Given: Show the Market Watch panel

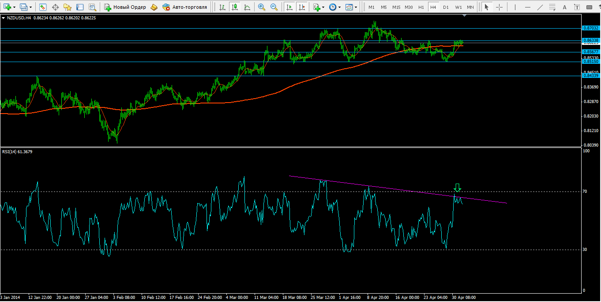Looking at the screenshot, I should pos(43,7).
